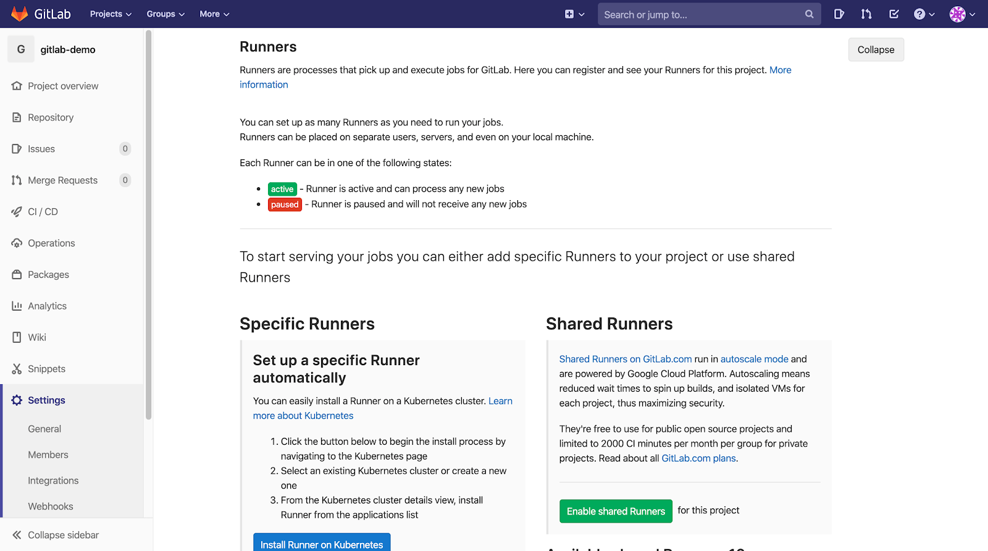The height and width of the screenshot is (551, 988).
Task: Open Shared Runners on GitLab.com link
Action: click(626, 359)
